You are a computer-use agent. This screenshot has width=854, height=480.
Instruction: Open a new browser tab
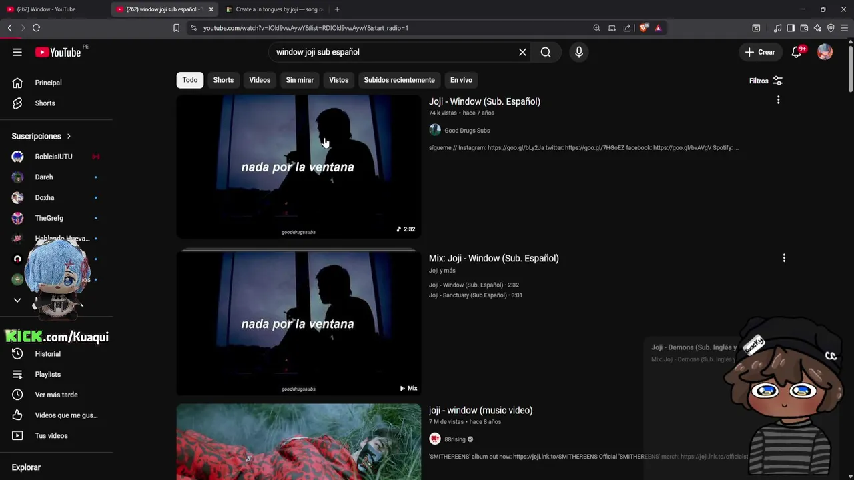click(337, 9)
